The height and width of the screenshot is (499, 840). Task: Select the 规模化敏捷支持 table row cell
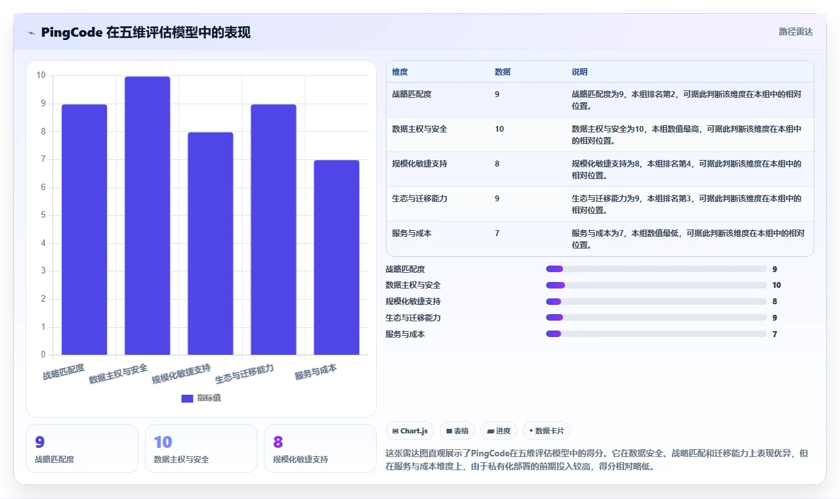click(419, 164)
